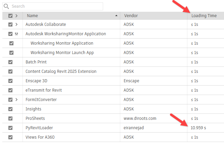
Task: Uncheck Batch Print add-in checkbox
Action: point(10,62)
